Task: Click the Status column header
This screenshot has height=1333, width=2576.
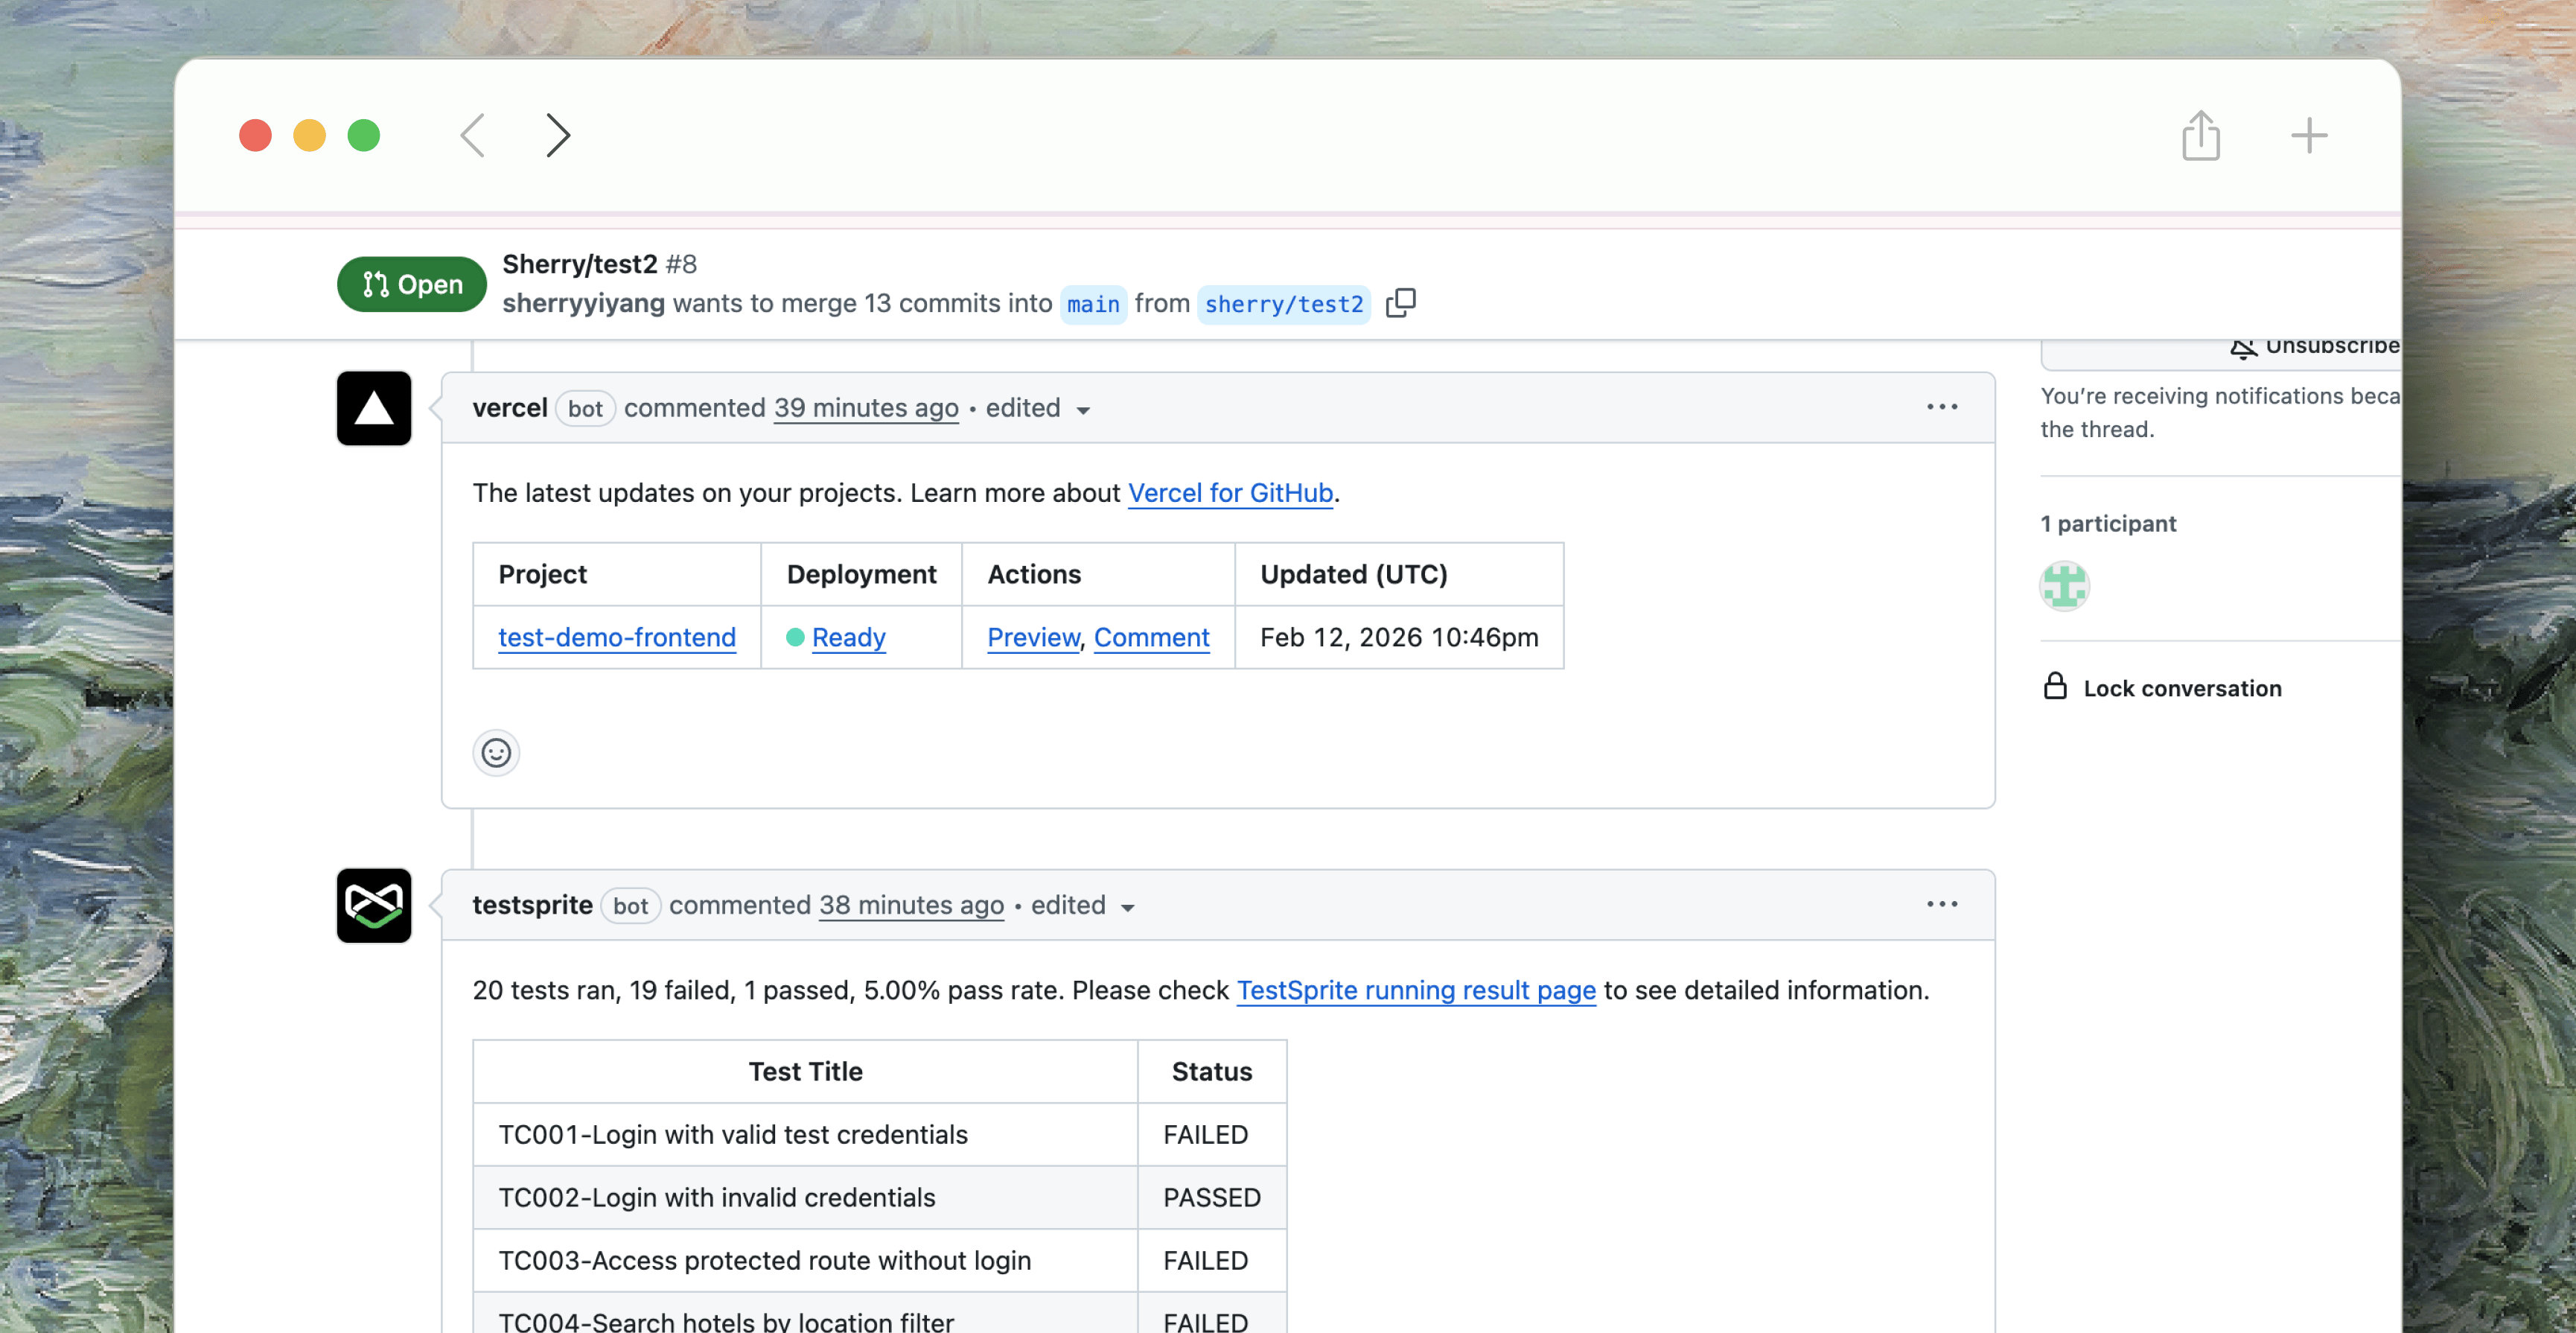Action: click(x=1212, y=1071)
